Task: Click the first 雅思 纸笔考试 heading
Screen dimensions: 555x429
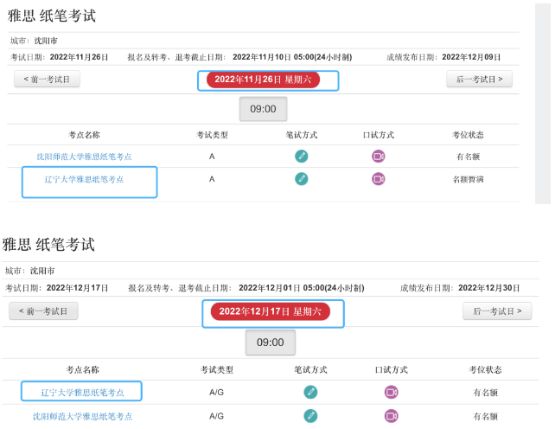Action: click(52, 16)
